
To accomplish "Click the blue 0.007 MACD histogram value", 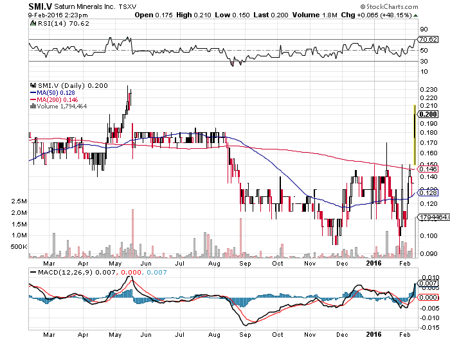I will click(157, 272).
